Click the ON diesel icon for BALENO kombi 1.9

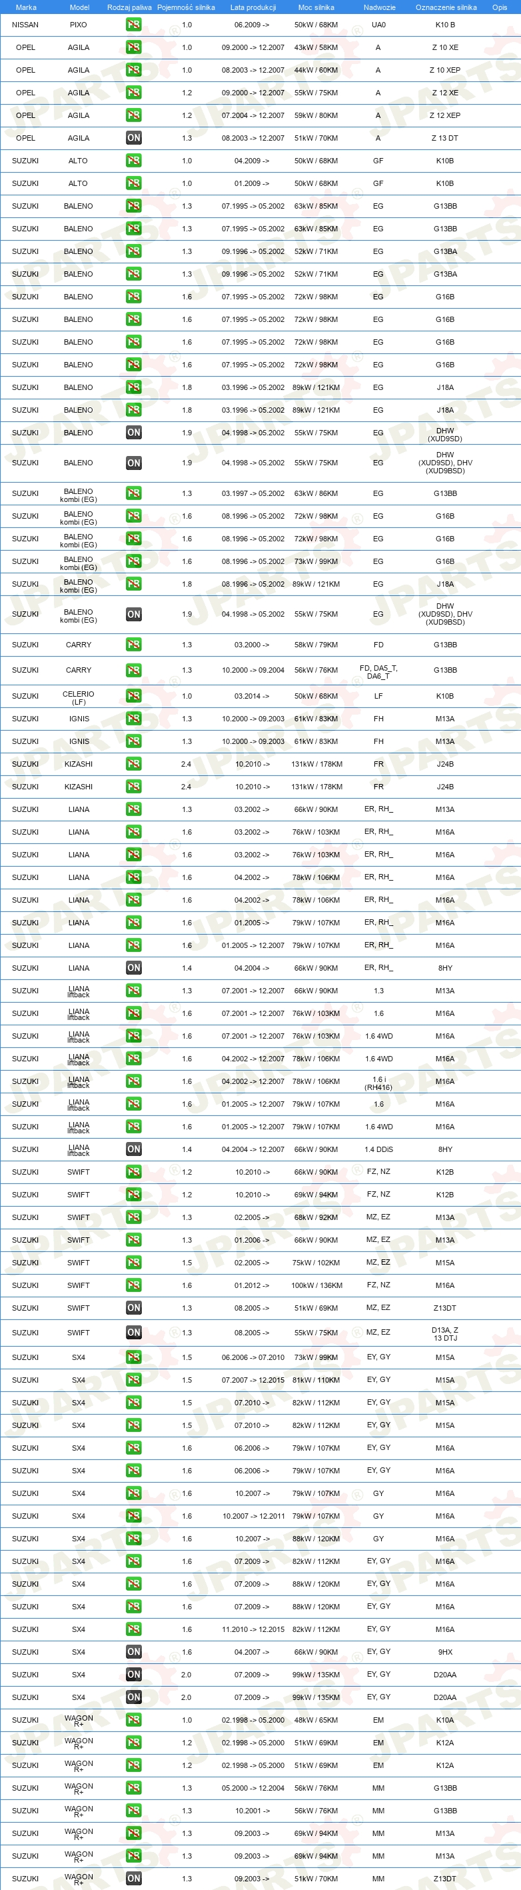tap(133, 614)
